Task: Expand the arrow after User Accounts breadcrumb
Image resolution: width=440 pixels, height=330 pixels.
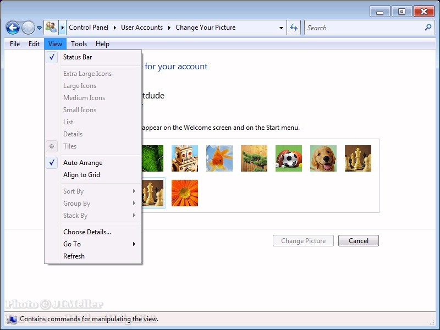Action: point(169,28)
